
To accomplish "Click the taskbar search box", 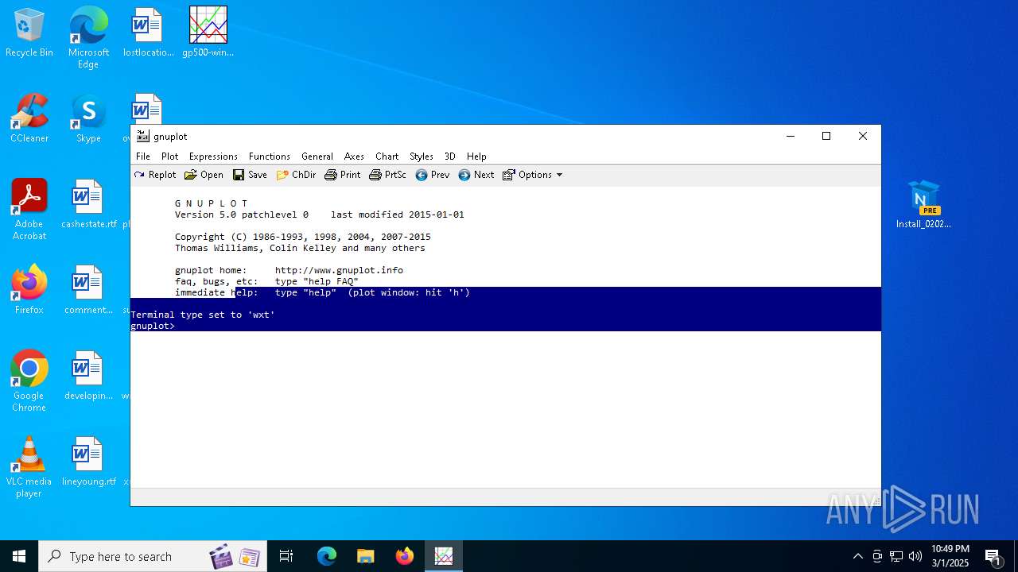I will [153, 556].
